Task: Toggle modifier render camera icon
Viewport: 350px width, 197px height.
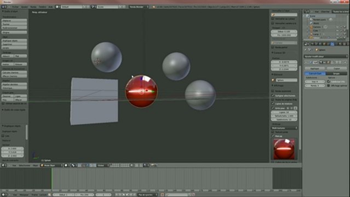Action: tap(321, 62)
